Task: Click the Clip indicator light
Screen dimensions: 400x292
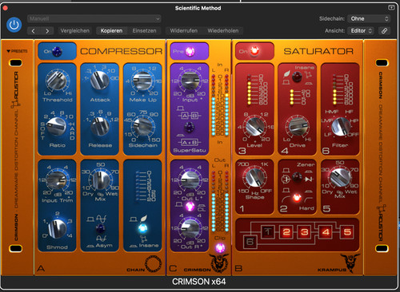Action: (220, 247)
